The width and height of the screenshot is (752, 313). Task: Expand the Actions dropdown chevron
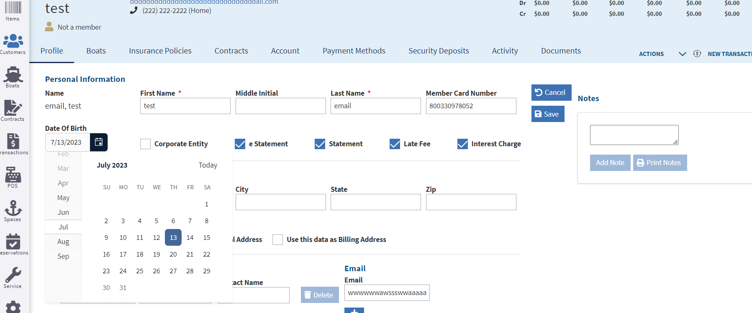click(682, 54)
